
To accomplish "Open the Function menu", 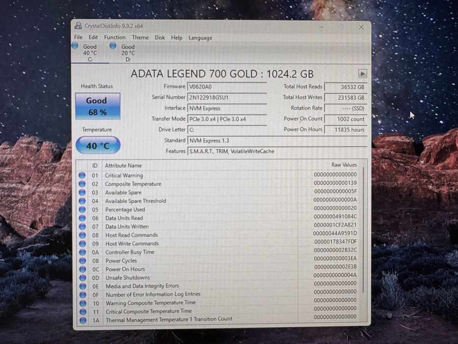I will [115, 37].
